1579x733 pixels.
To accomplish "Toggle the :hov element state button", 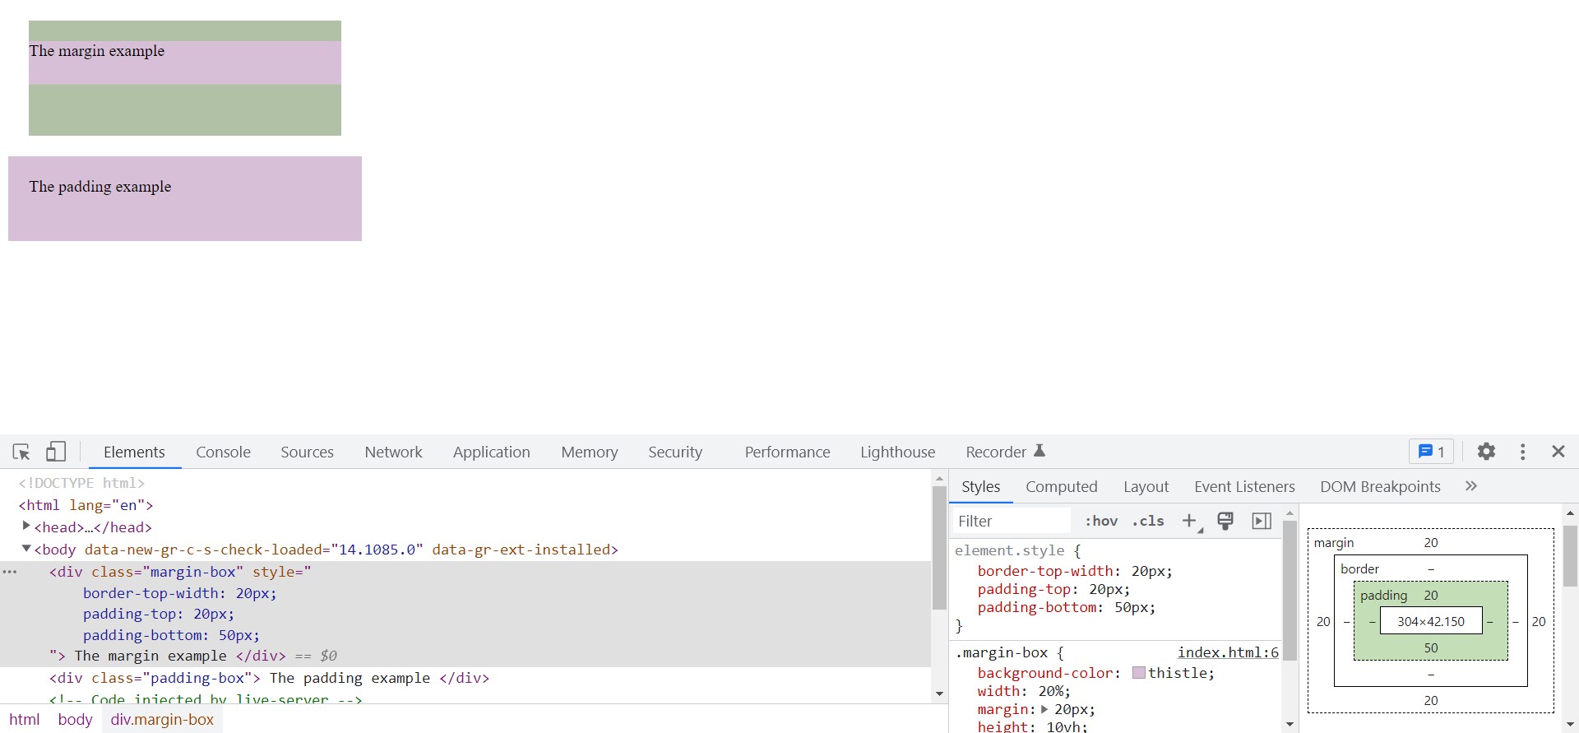I will click(x=1101, y=521).
